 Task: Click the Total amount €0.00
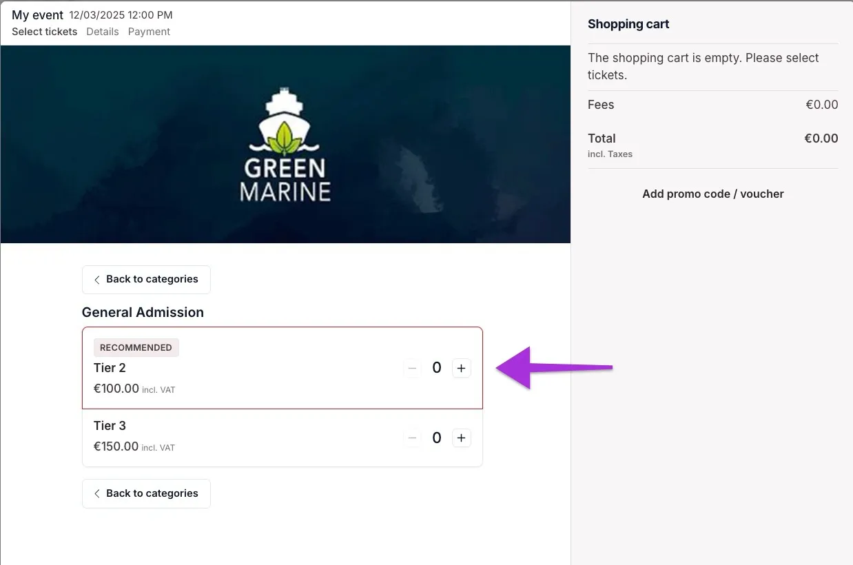point(821,138)
